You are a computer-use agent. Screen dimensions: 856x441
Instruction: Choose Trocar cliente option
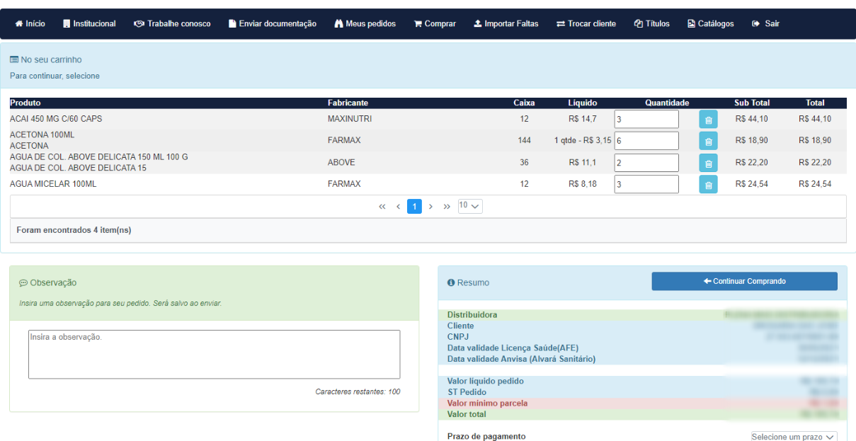pyautogui.click(x=586, y=23)
